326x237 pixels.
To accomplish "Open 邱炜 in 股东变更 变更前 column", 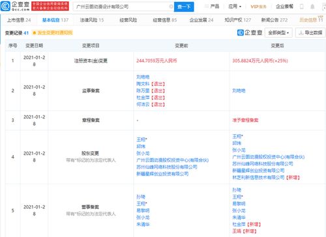I will [x=141, y=146].
